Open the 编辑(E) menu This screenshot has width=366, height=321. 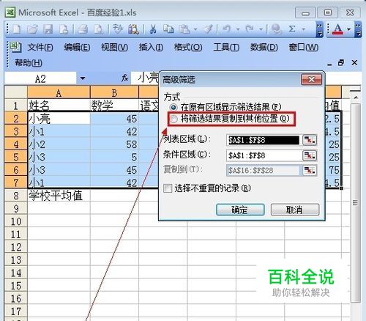pyautogui.click(x=77, y=47)
